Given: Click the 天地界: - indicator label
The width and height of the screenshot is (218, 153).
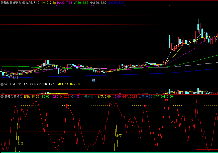Looking at the screenshot, I should tap(90, 97).
